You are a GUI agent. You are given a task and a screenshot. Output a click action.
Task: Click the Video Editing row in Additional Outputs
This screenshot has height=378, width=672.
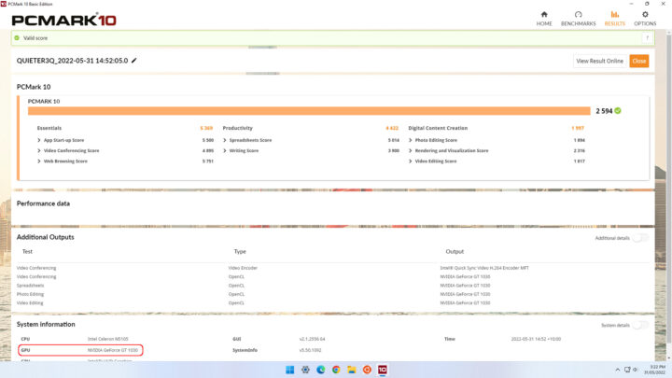332,303
